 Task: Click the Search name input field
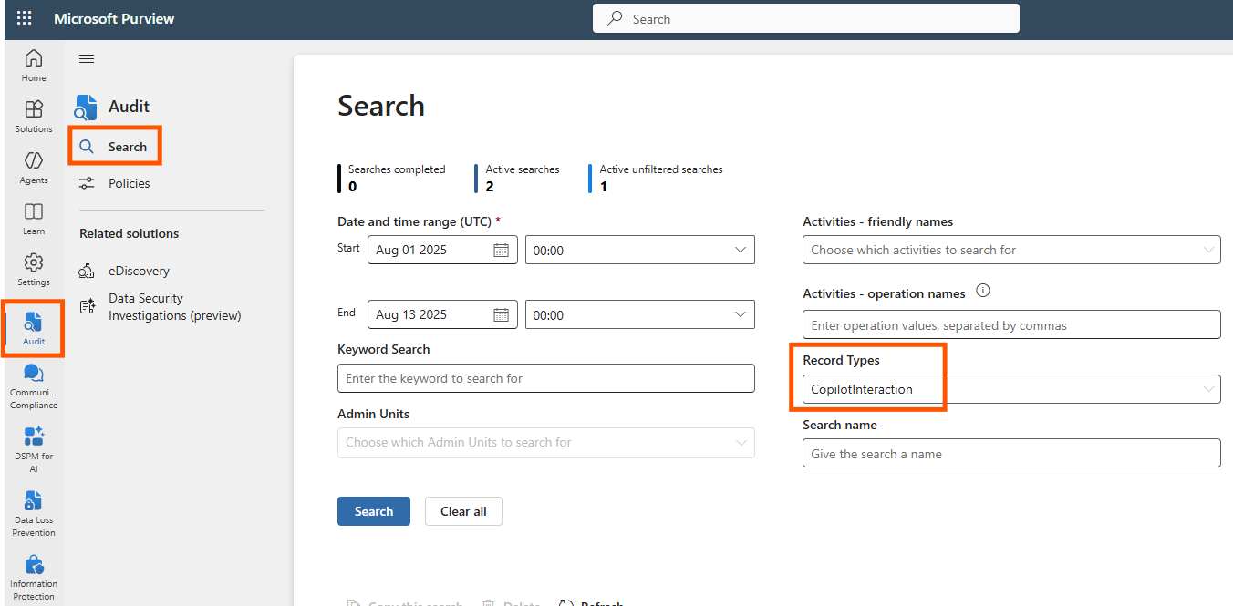(1011, 454)
